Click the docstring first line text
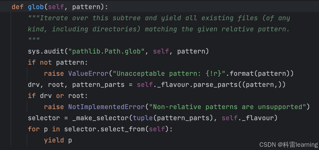 pyautogui.click(x=159, y=18)
